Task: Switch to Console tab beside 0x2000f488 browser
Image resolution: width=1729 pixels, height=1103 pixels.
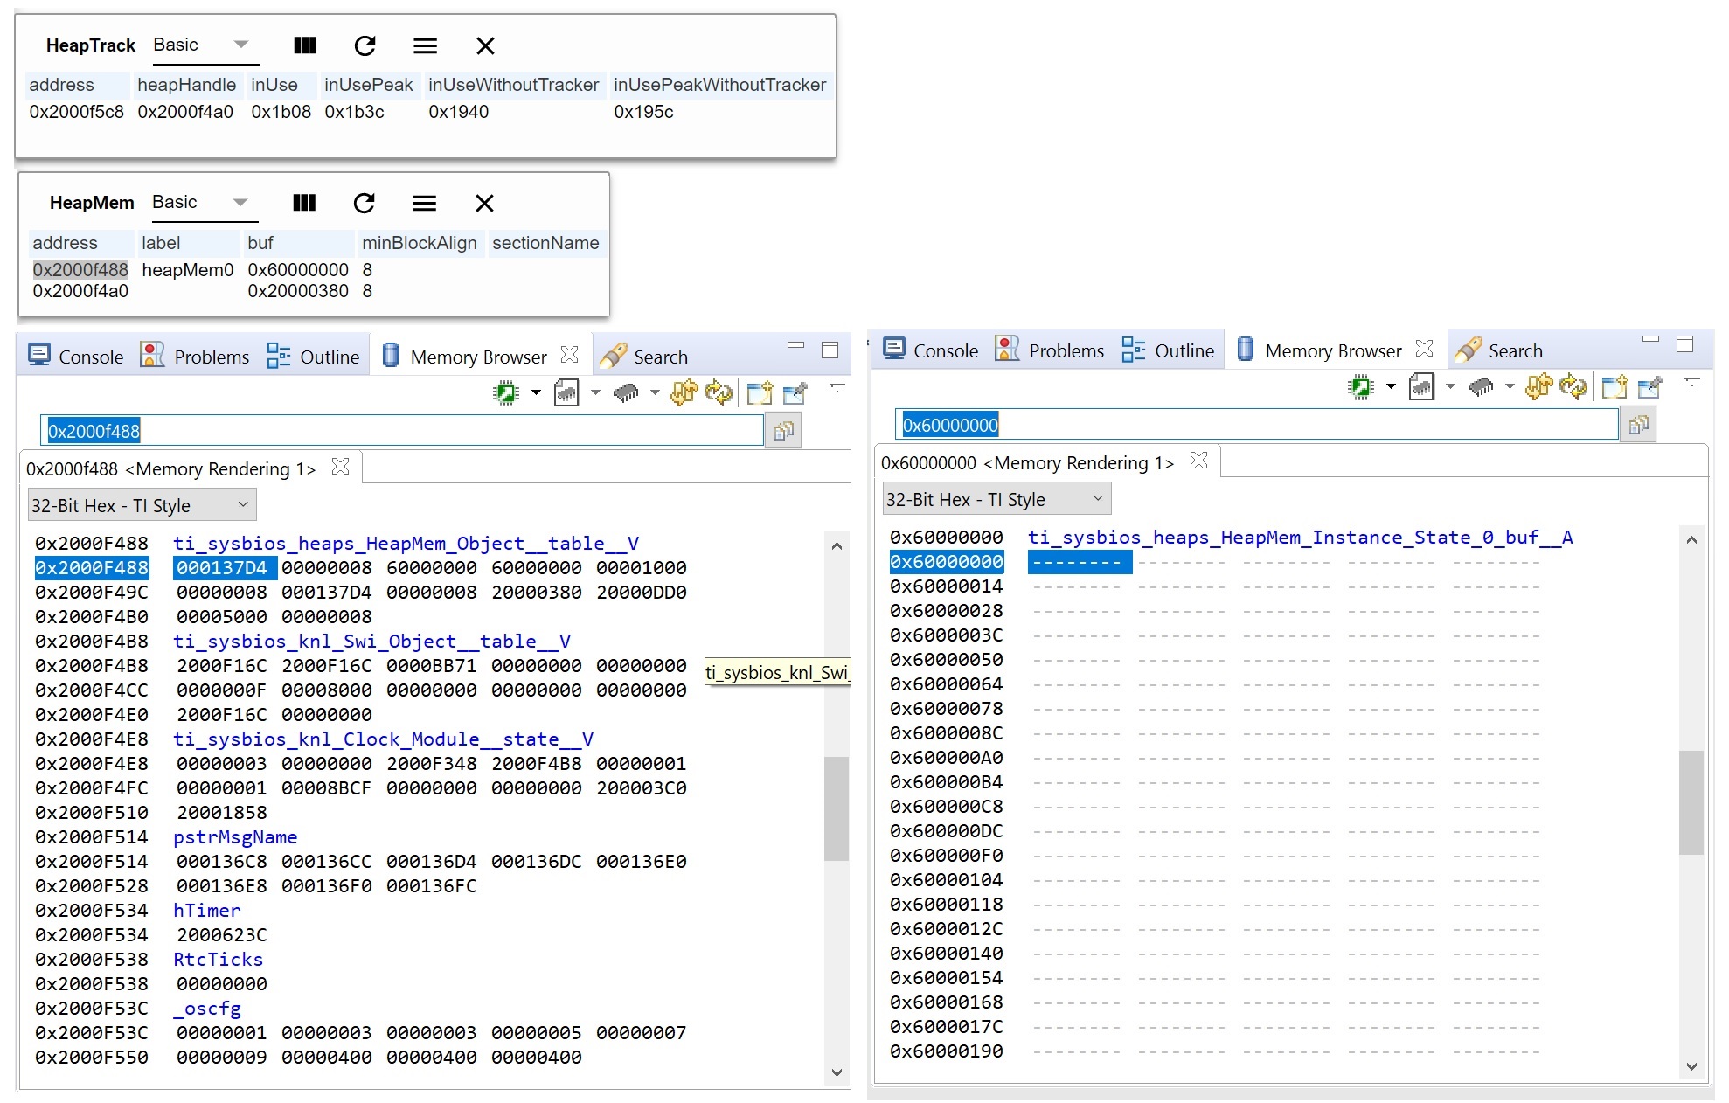Action: tap(76, 357)
